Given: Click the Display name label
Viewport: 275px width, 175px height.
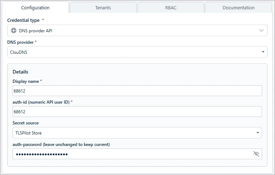Looking at the screenshot, I should point(26,81).
